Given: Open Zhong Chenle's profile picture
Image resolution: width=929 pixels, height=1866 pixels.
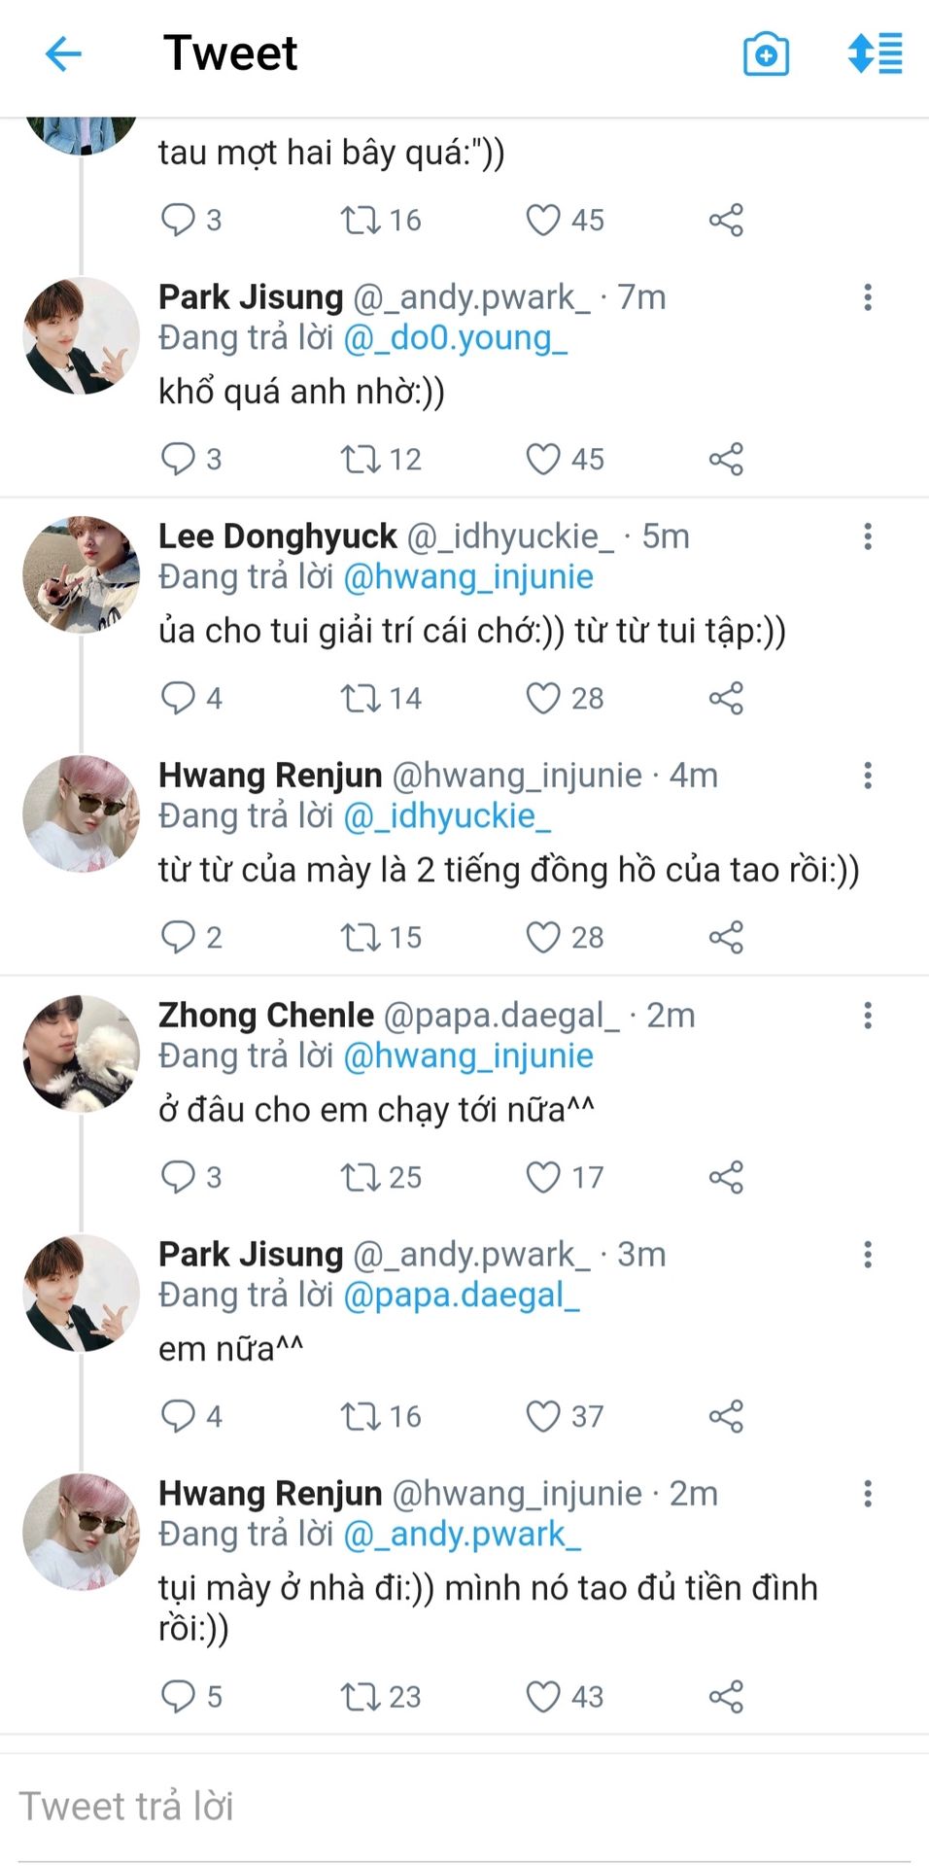Looking at the screenshot, I should [x=81, y=1053].
